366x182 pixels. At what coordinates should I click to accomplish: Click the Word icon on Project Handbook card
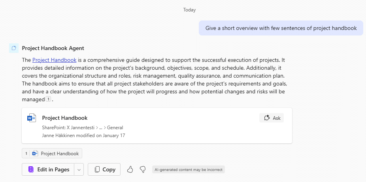(32, 118)
